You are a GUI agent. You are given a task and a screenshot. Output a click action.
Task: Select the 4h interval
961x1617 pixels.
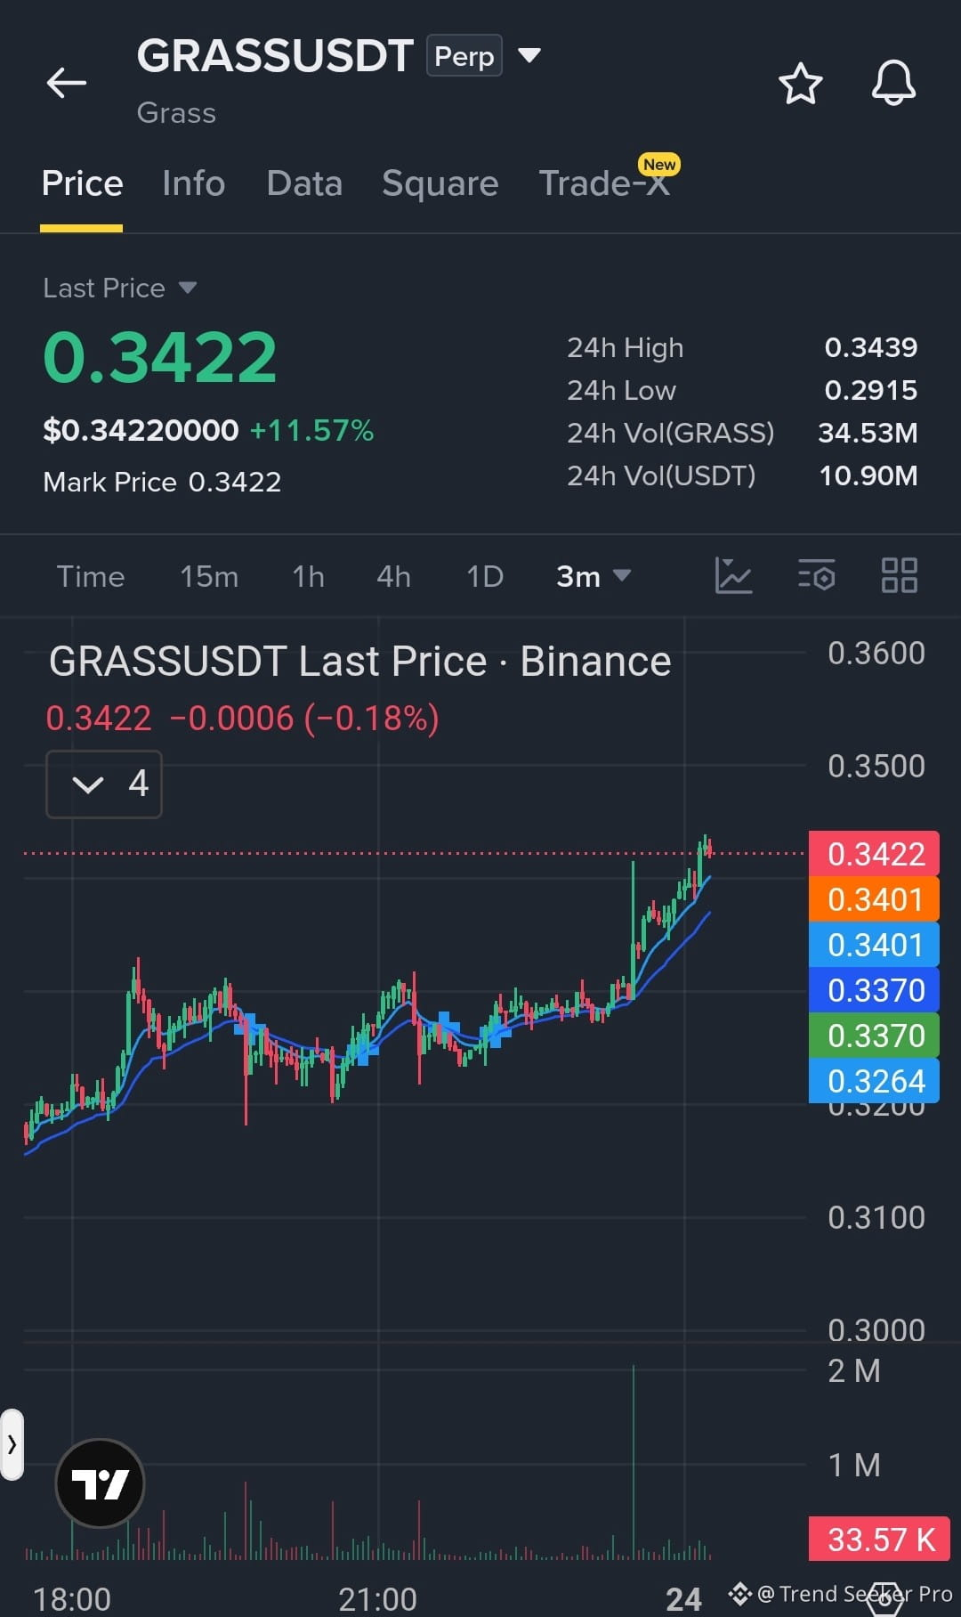tap(393, 576)
